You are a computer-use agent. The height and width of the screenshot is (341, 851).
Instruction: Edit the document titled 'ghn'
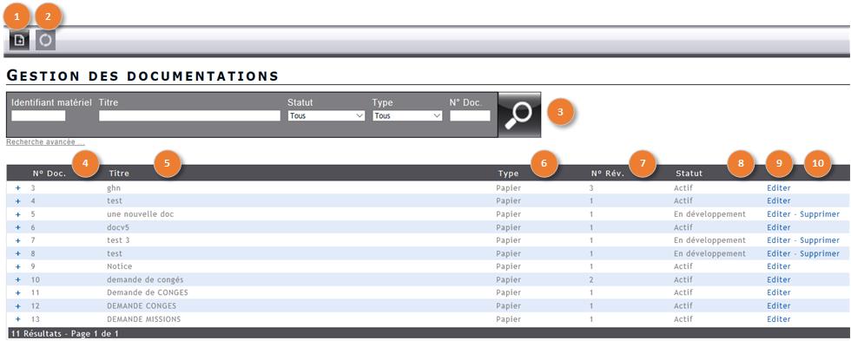[779, 188]
